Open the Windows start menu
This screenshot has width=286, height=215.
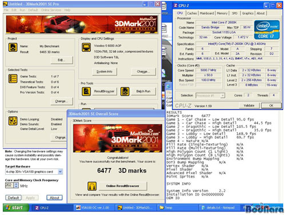(x=16, y=208)
